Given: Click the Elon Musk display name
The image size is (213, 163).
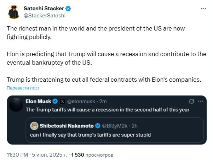Looking at the screenshot, I should [x=39, y=101].
